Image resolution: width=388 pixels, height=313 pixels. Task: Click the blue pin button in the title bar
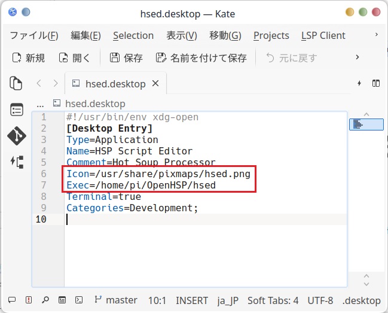coord(26,12)
